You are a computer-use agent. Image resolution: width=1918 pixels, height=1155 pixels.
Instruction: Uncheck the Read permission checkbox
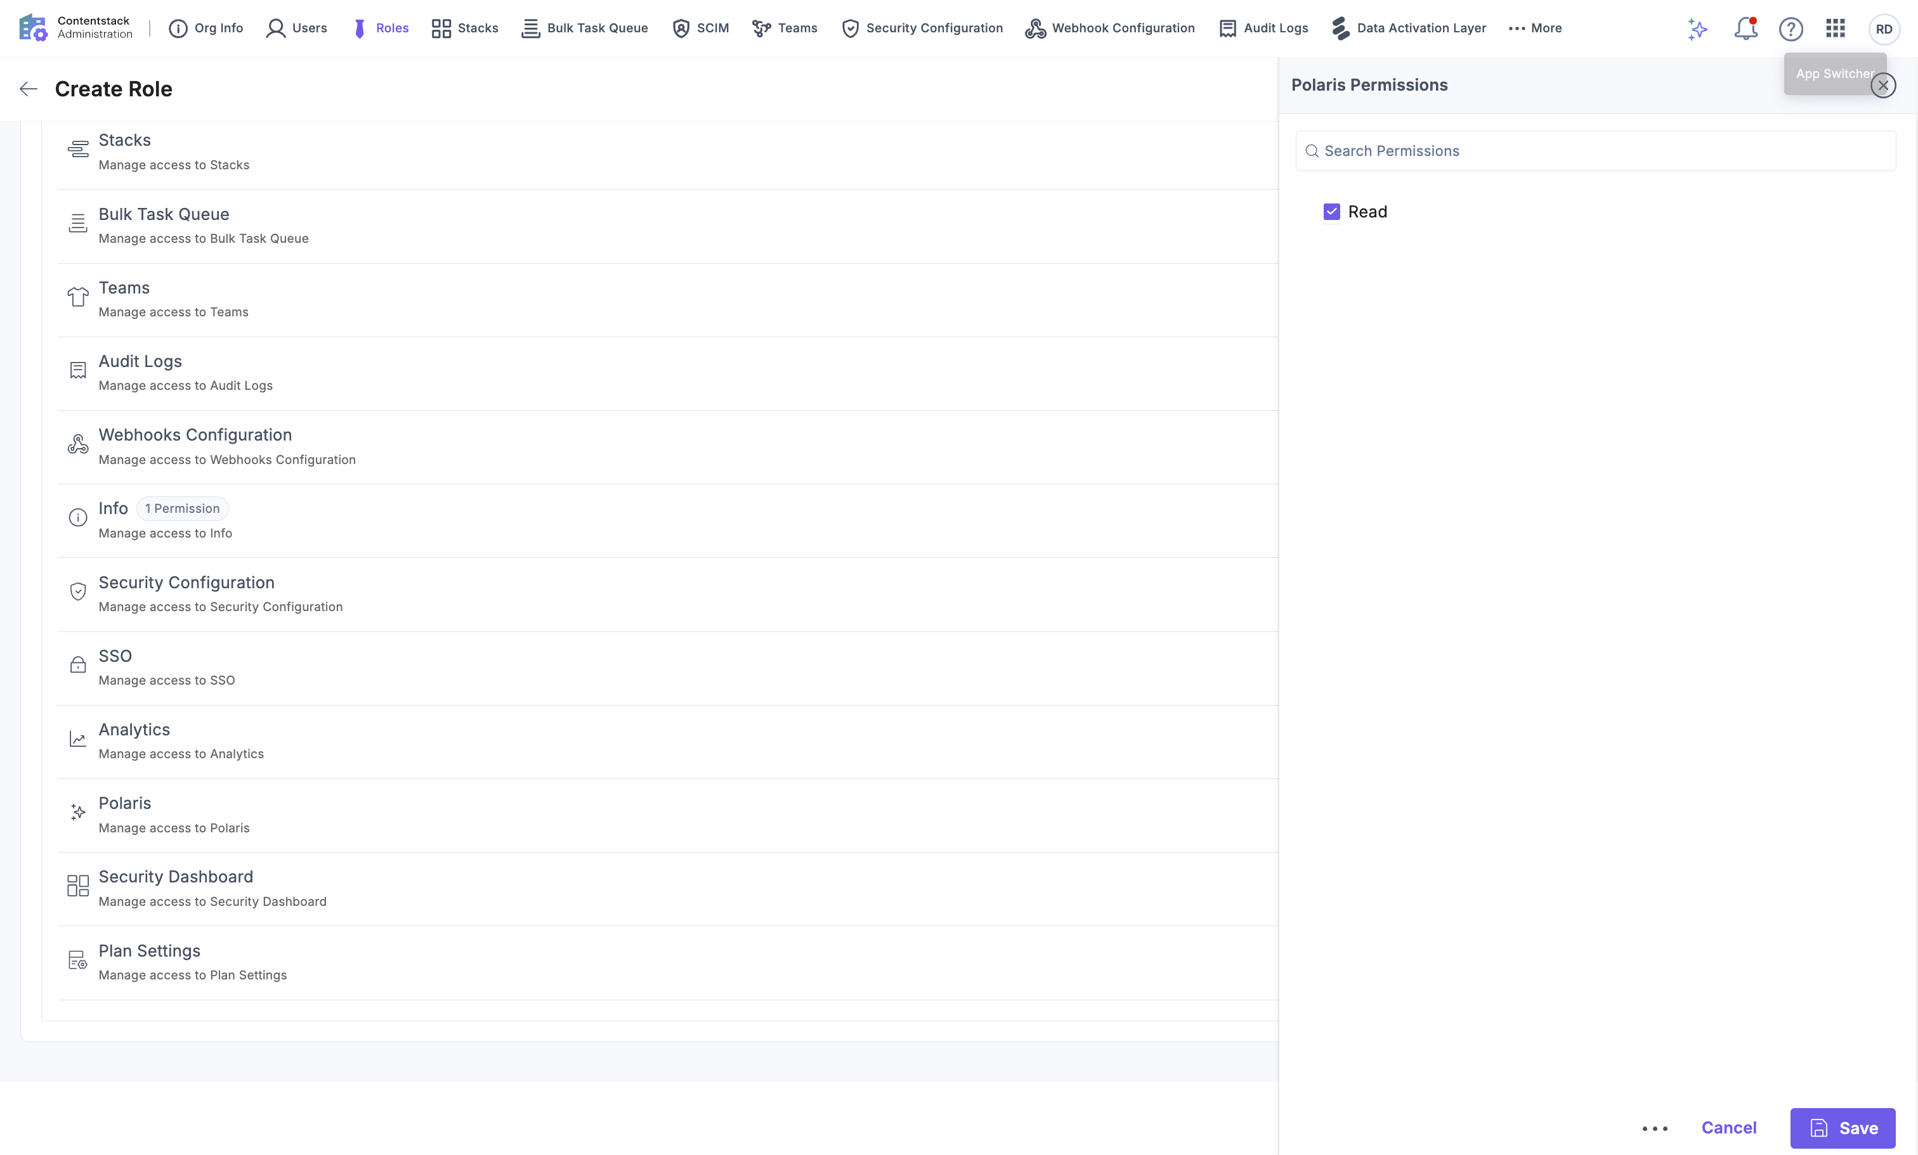click(1332, 212)
